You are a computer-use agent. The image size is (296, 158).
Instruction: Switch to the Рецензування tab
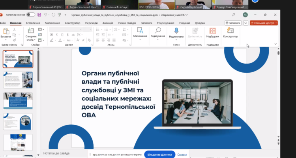[165, 23]
